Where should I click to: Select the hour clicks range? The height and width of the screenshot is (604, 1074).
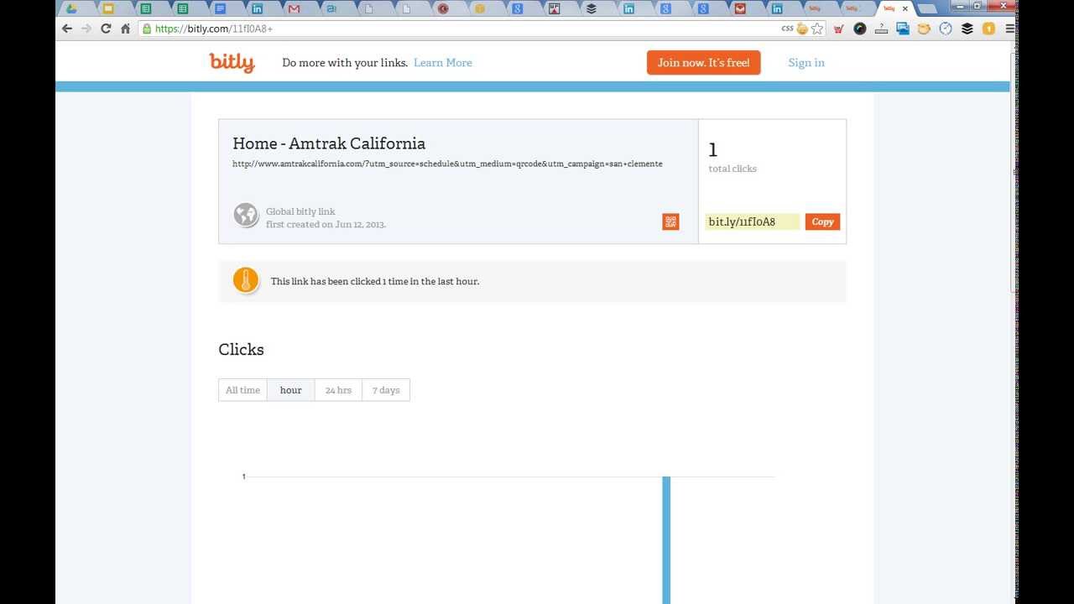pyautogui.click(x=291, y=390)
